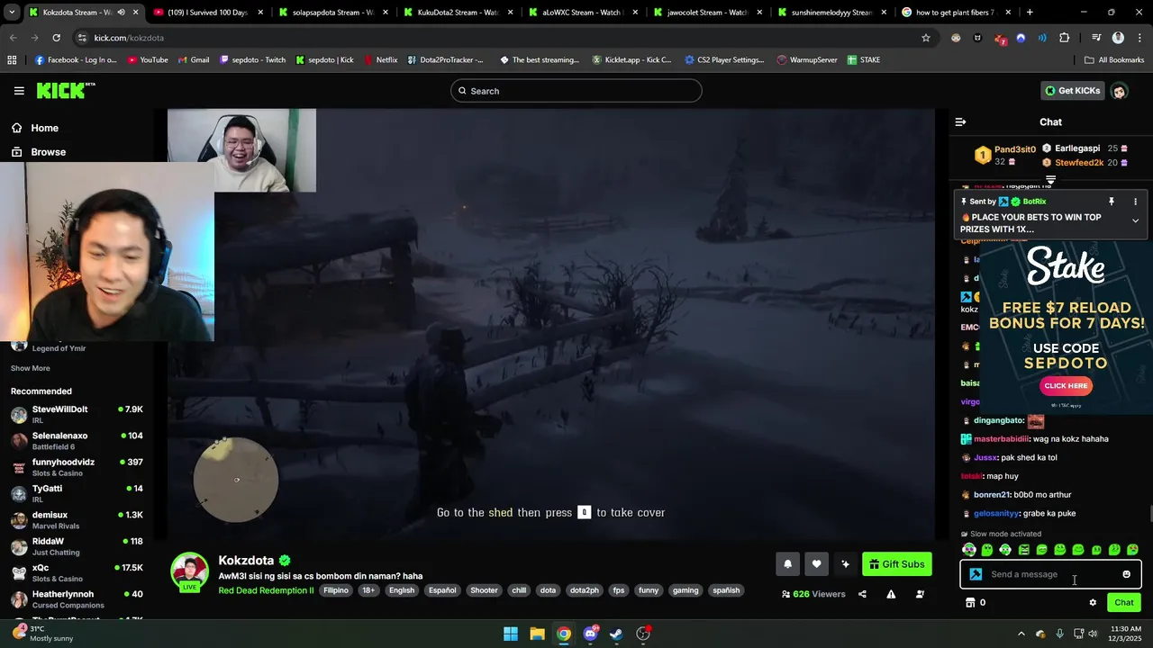
Task: Click the KICK logo
Action: click(65, 91)
